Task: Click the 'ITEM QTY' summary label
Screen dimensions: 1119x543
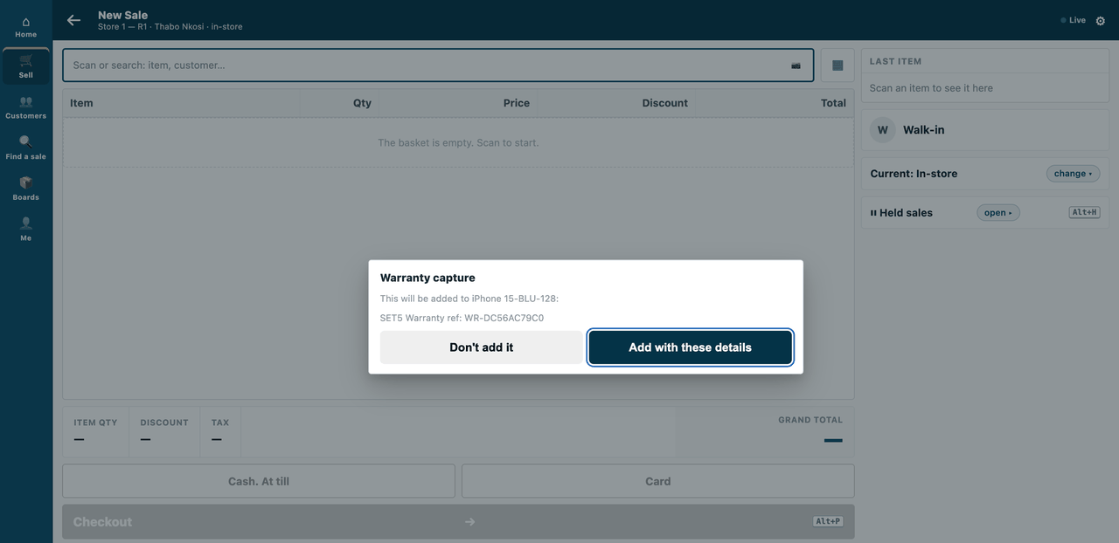Action: [x=95, y=423]
